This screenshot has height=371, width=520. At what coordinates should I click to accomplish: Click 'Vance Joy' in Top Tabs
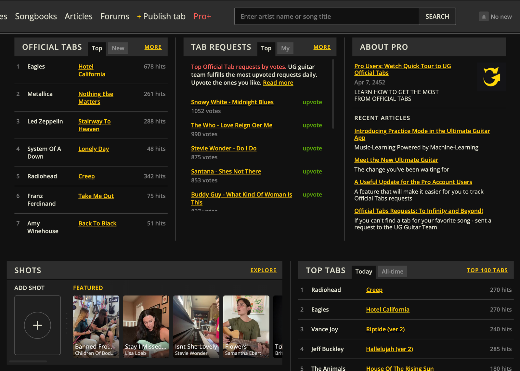pyautogui.click(x=325, y=329)
